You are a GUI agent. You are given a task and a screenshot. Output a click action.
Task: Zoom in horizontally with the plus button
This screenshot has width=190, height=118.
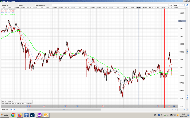185,110
